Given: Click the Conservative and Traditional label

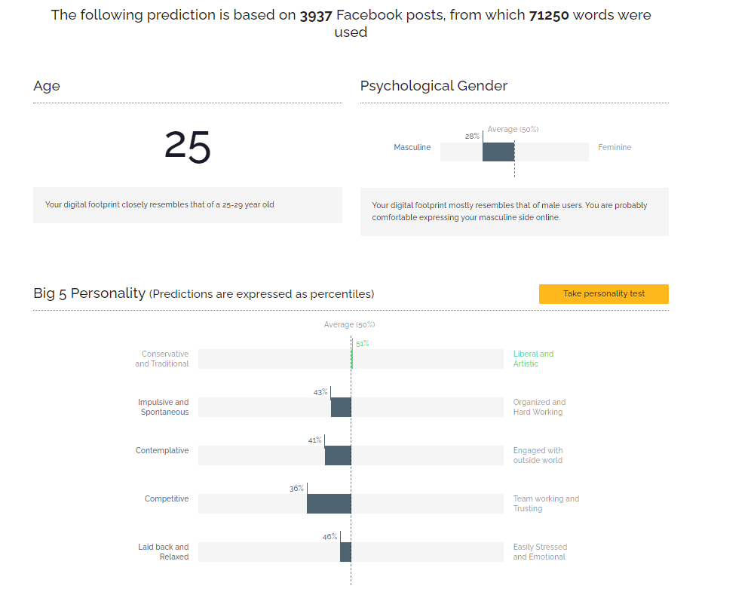Looking at the screenshot, I should pos(162,359).
